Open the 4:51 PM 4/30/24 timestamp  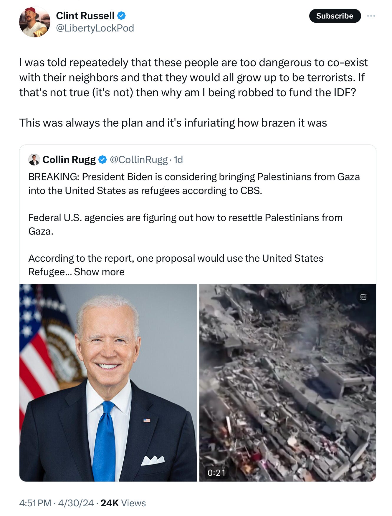(57, 503)
